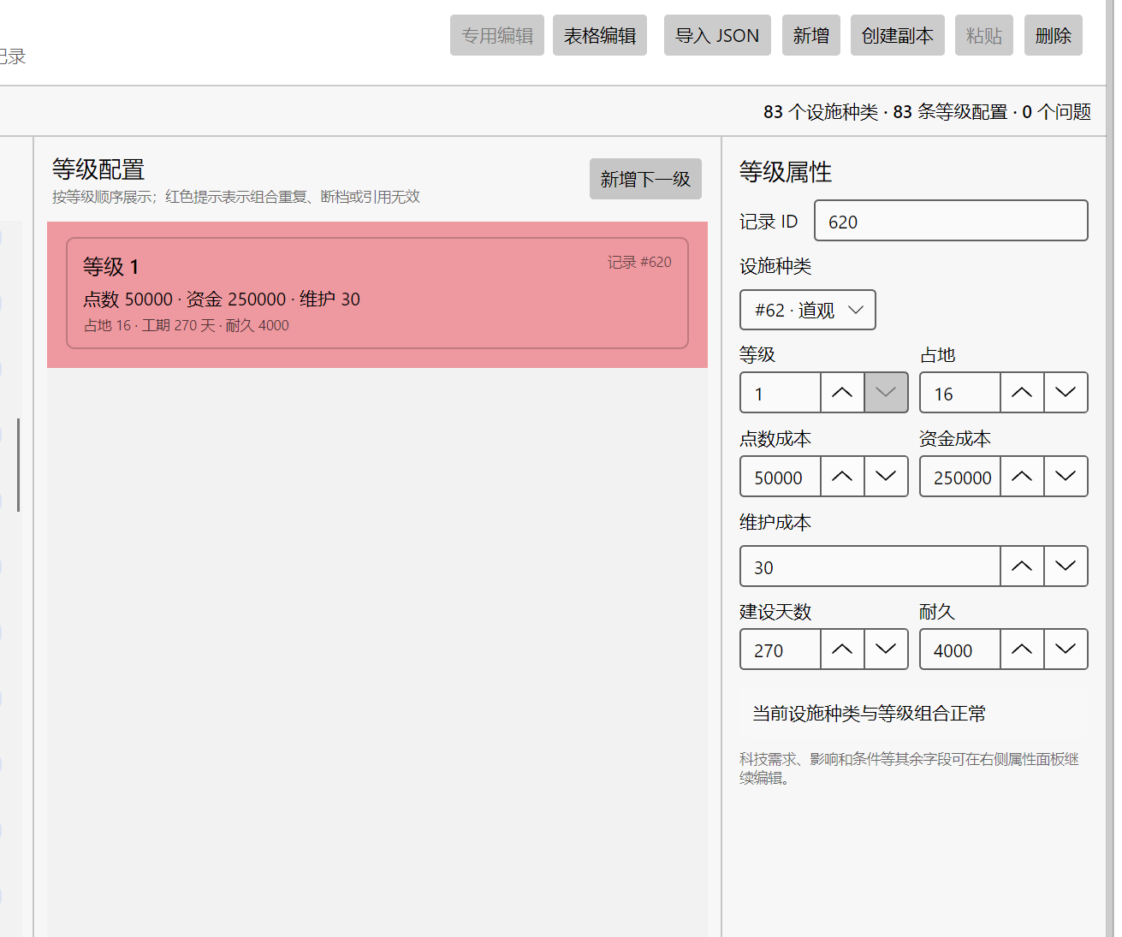Decrement 维护成本 with the down arrow
Image resolution: width=1122 pixels, height=937 pixels.
pyautogui.click(x=1066, y=566)
